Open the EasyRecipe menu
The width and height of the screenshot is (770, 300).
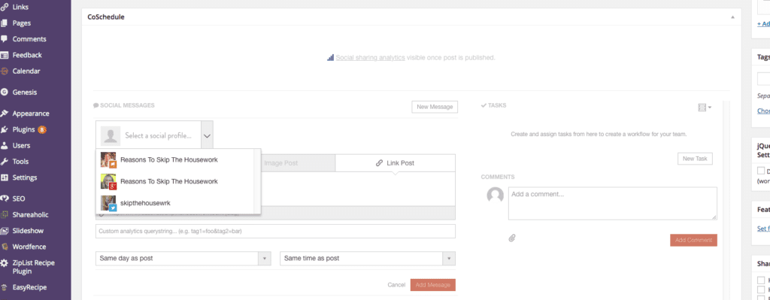click(29, 287)
